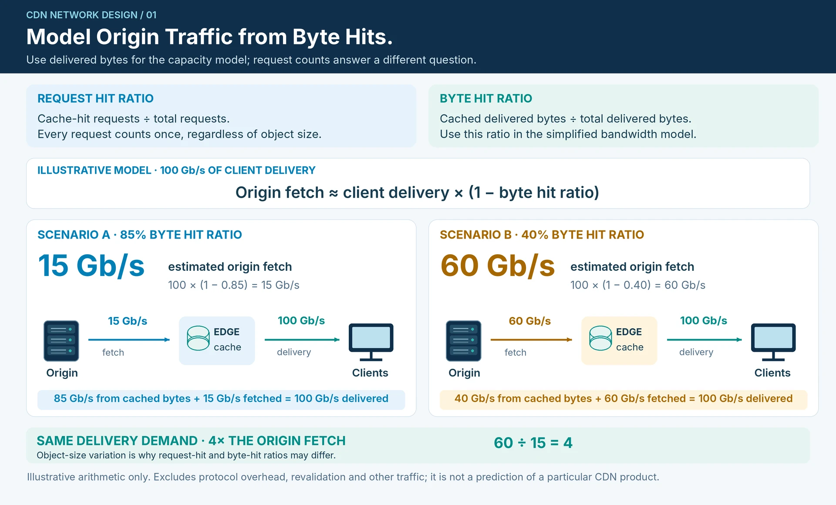Click the "Cached delivered bytes ÷ total delivered bytes." line
The height and width of the screenshot is (505, 836).
point(566,118)
